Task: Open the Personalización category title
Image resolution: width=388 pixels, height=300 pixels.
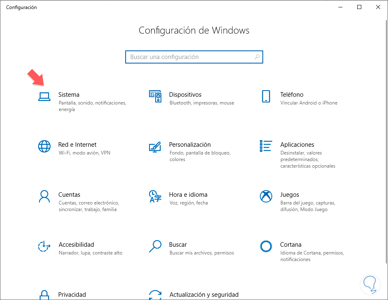Action: [190, 144]
